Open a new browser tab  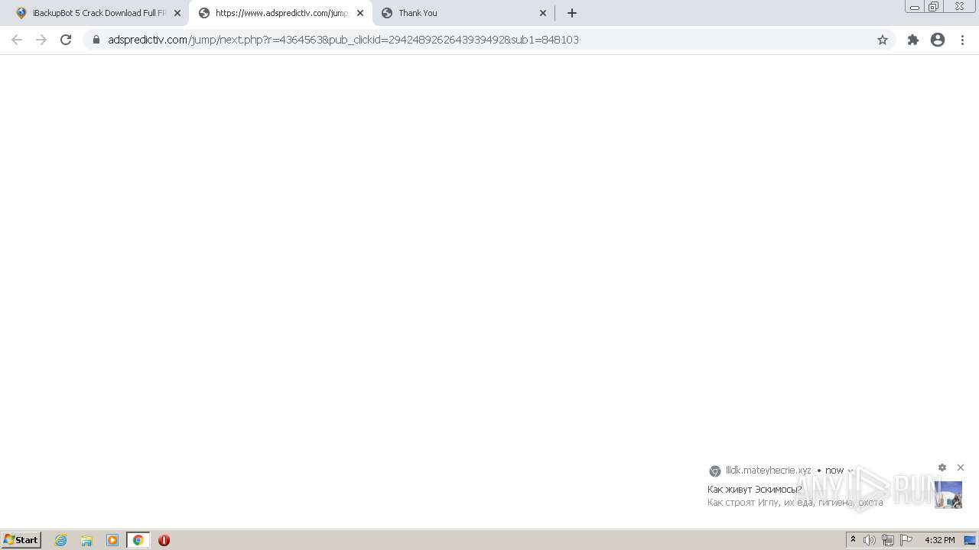(572, 13)
